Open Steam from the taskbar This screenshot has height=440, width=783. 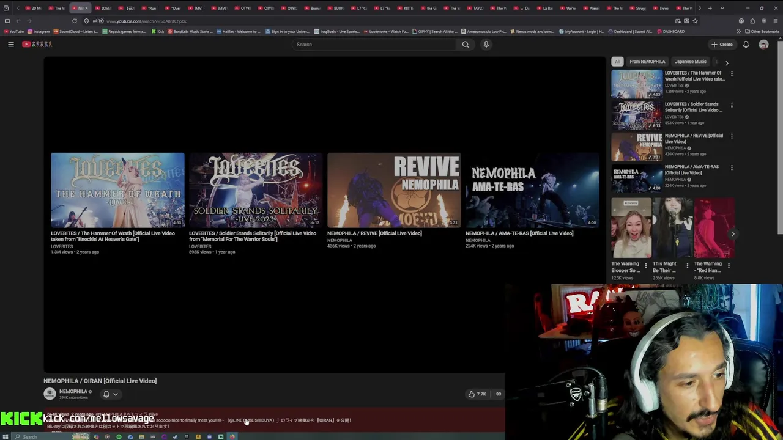tap(175, 436)
